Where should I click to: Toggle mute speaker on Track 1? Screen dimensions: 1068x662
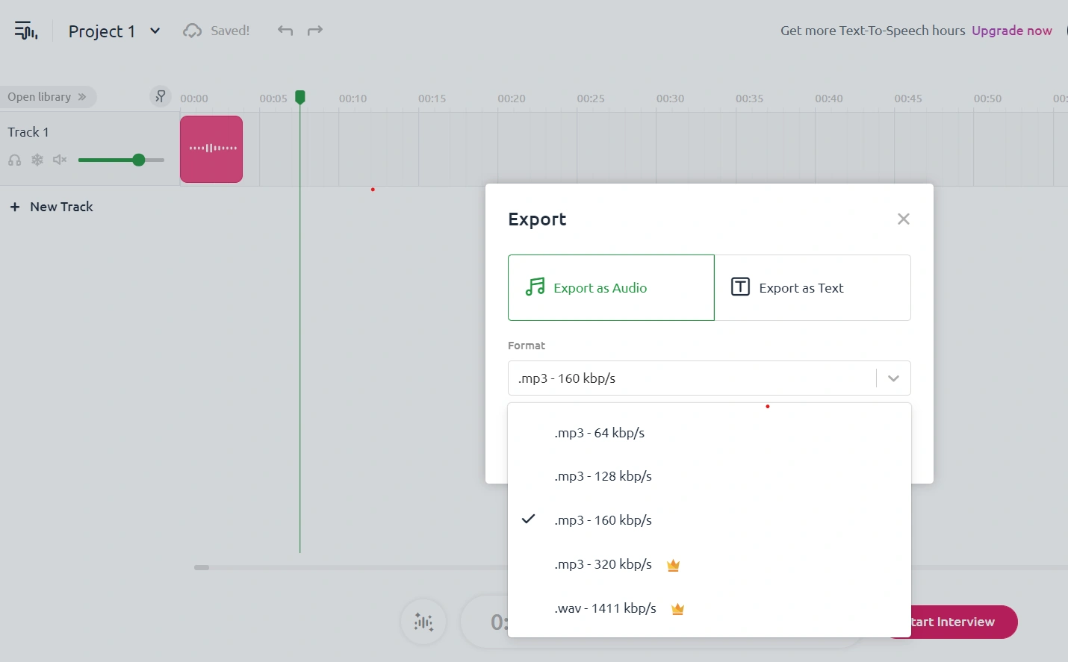click(x=60, y=160)
